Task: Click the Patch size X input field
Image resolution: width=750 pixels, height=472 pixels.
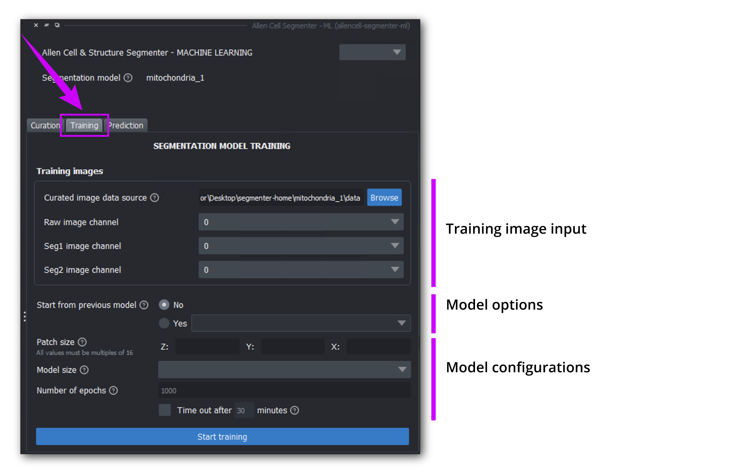Action: tap(378, 346)
